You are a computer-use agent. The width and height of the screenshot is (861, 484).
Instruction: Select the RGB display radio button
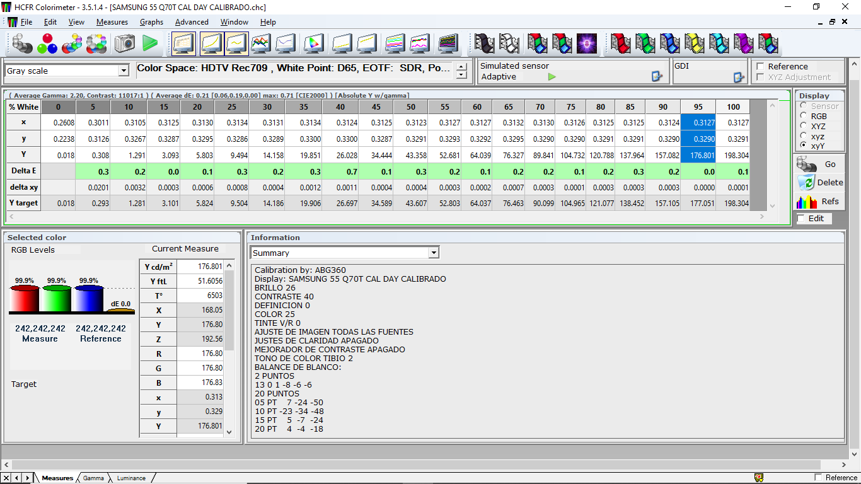pyautogui.click(x=803, y=116)
